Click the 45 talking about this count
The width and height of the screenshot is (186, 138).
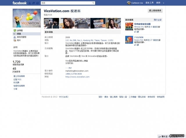click(14, 69)
